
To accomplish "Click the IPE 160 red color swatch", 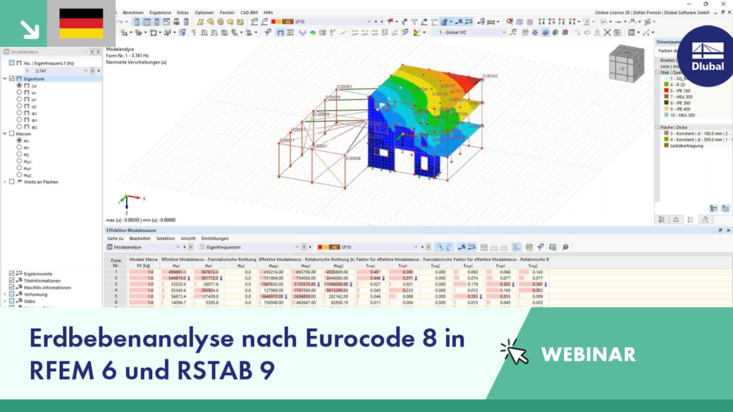I will click(666, 91).
